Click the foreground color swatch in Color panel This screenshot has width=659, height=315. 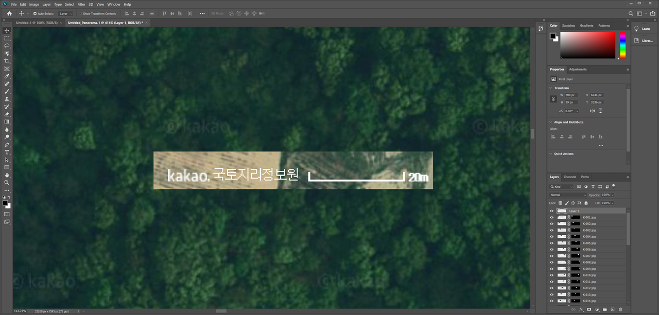pos(552,36)
